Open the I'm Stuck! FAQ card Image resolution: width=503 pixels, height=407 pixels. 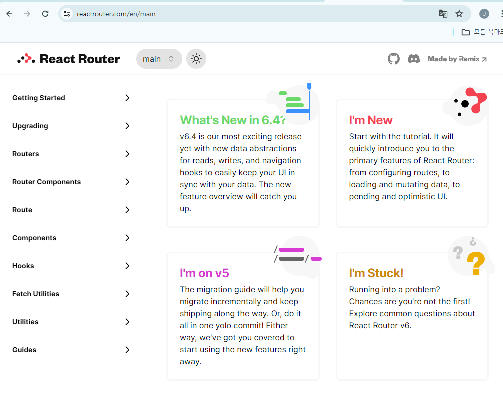click(412, 316)
